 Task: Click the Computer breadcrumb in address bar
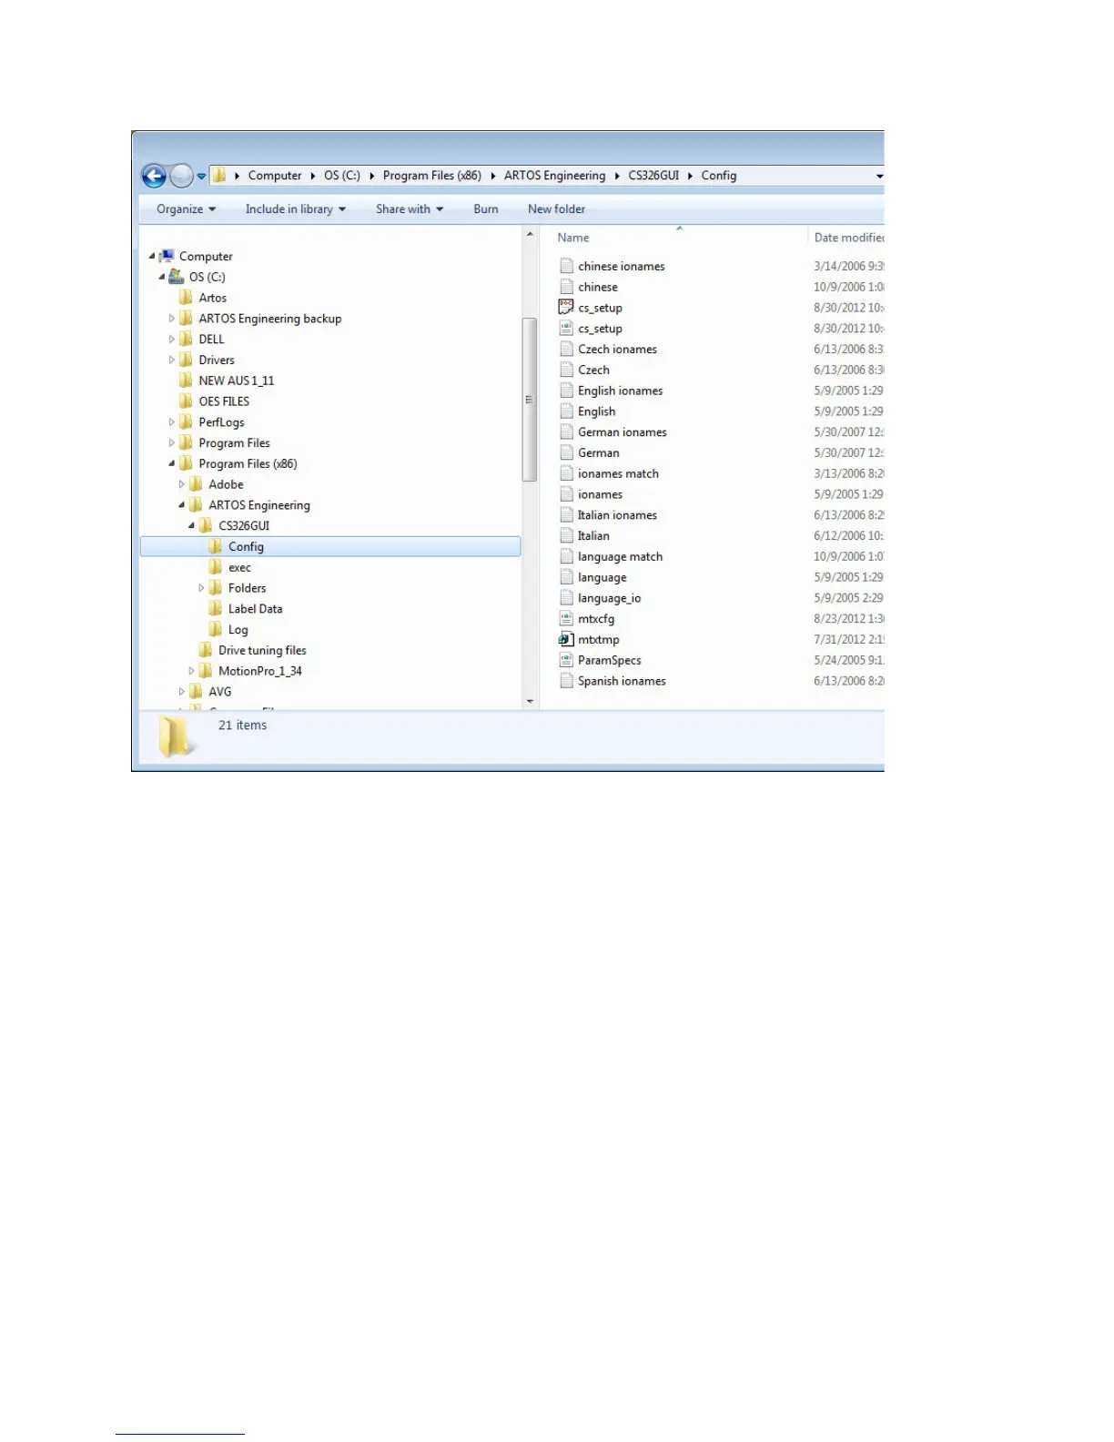pos(275,176)
